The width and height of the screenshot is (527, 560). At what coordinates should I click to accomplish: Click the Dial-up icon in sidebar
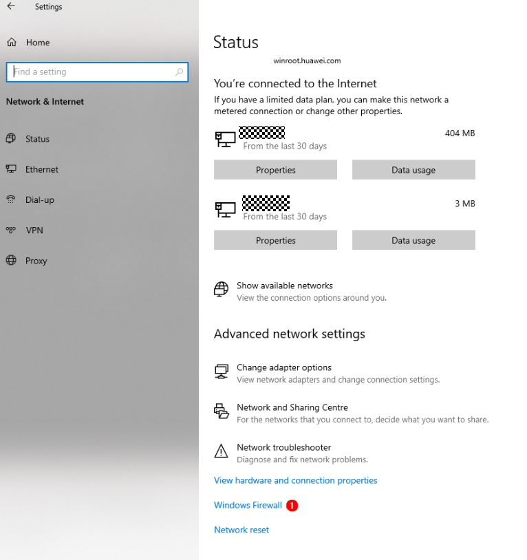(x=11, y=200)
